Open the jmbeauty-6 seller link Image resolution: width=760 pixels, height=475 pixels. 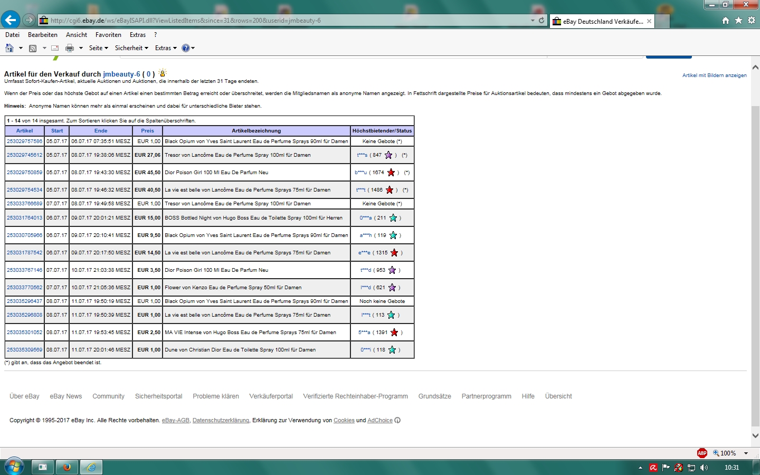coord(121,74)
